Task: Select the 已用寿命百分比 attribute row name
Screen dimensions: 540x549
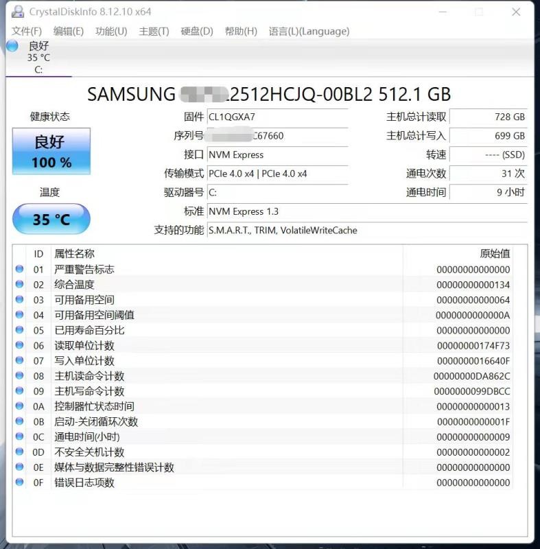Action: pyautogui.click(x=89, y=330)
